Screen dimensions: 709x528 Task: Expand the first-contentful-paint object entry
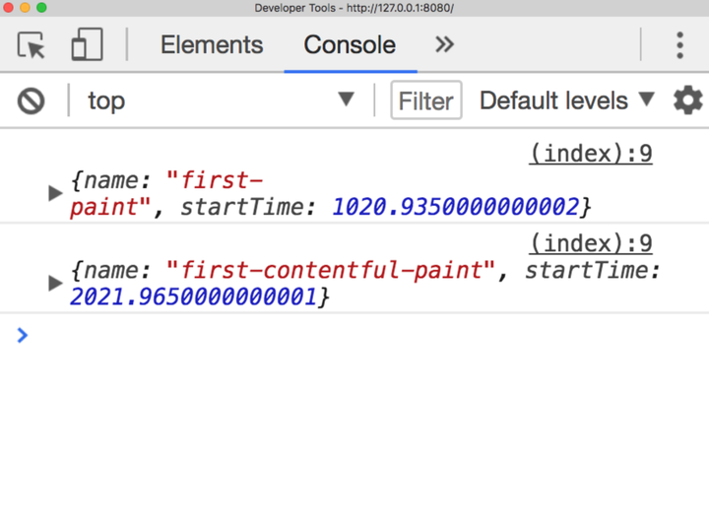coord(55,284)
